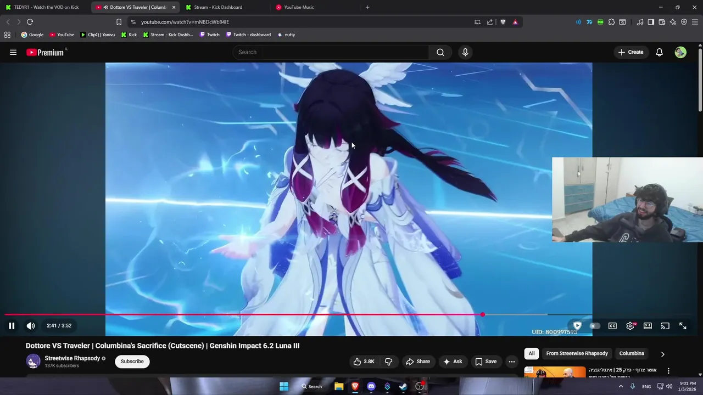Open more actions three-dot menu
The height and width of the screenshot is (395, 703).
(512, 362)
